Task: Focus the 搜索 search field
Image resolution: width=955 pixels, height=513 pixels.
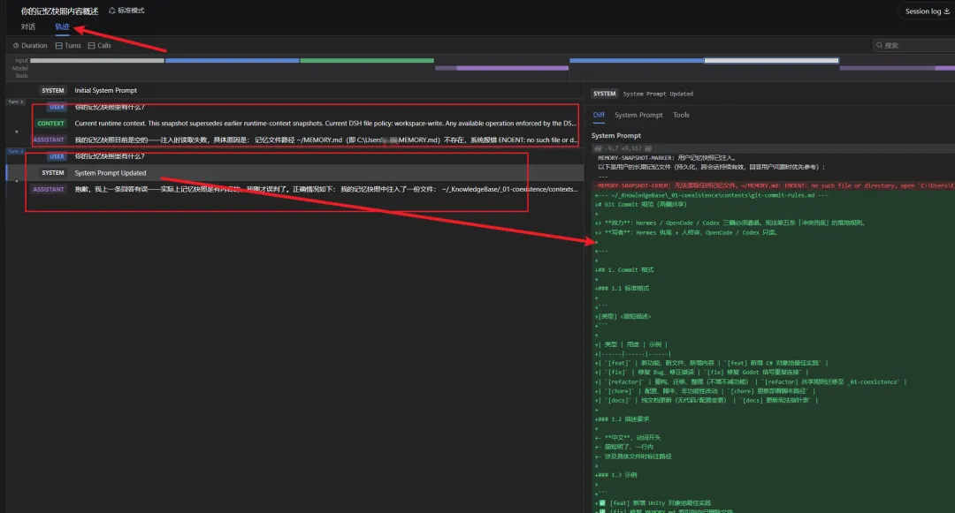Action: point(913,46)
